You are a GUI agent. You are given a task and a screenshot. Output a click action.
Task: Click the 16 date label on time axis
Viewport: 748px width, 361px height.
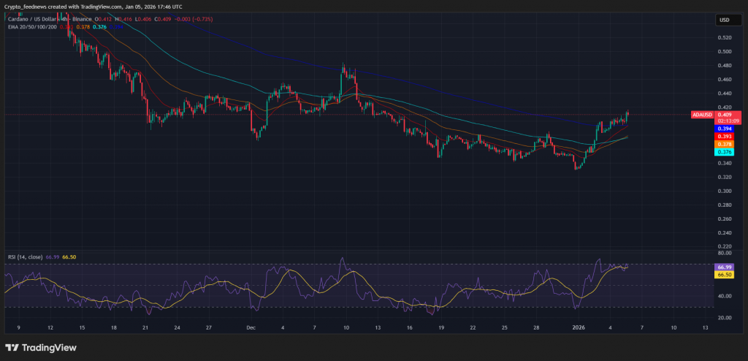(410, 327)
